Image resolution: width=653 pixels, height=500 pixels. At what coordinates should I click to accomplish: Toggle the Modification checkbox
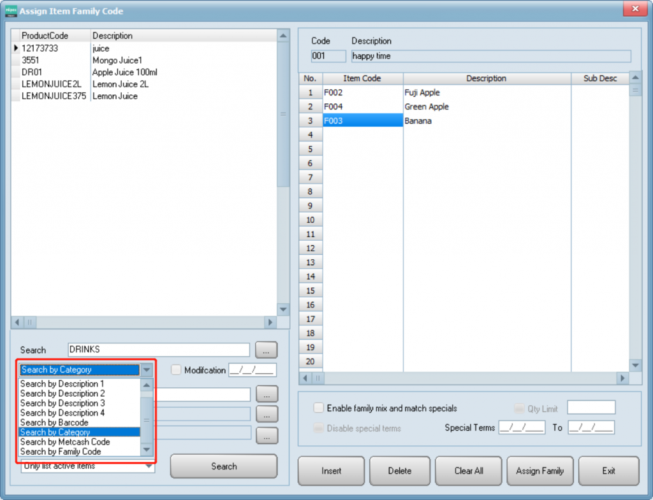click(176, 370)
